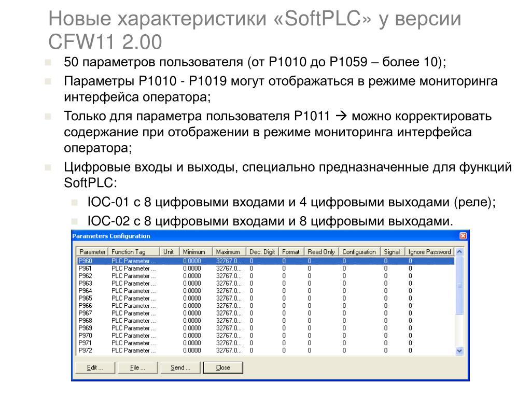Viewport: 531px width, 398px height.
Task: Select the P960 row
Action: (266, 261)
